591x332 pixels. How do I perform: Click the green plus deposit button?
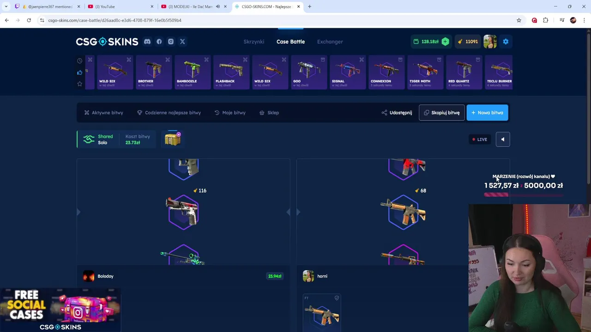(x=445, y=41)
